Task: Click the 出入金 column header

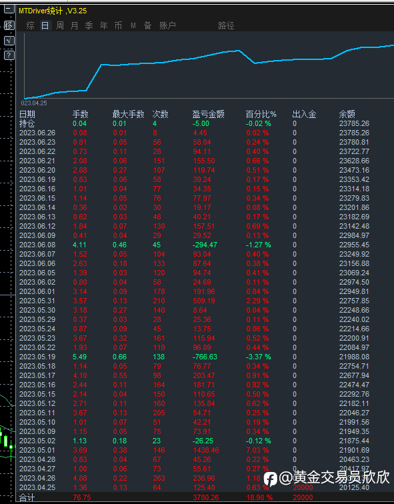Action: 305,114
